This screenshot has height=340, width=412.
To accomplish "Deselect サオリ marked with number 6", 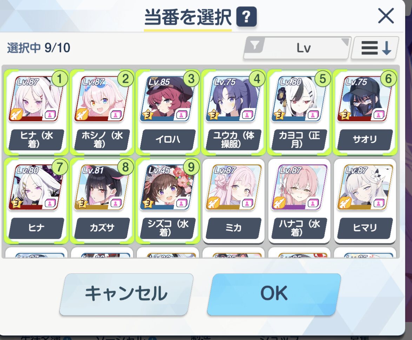I will [365, 113].
